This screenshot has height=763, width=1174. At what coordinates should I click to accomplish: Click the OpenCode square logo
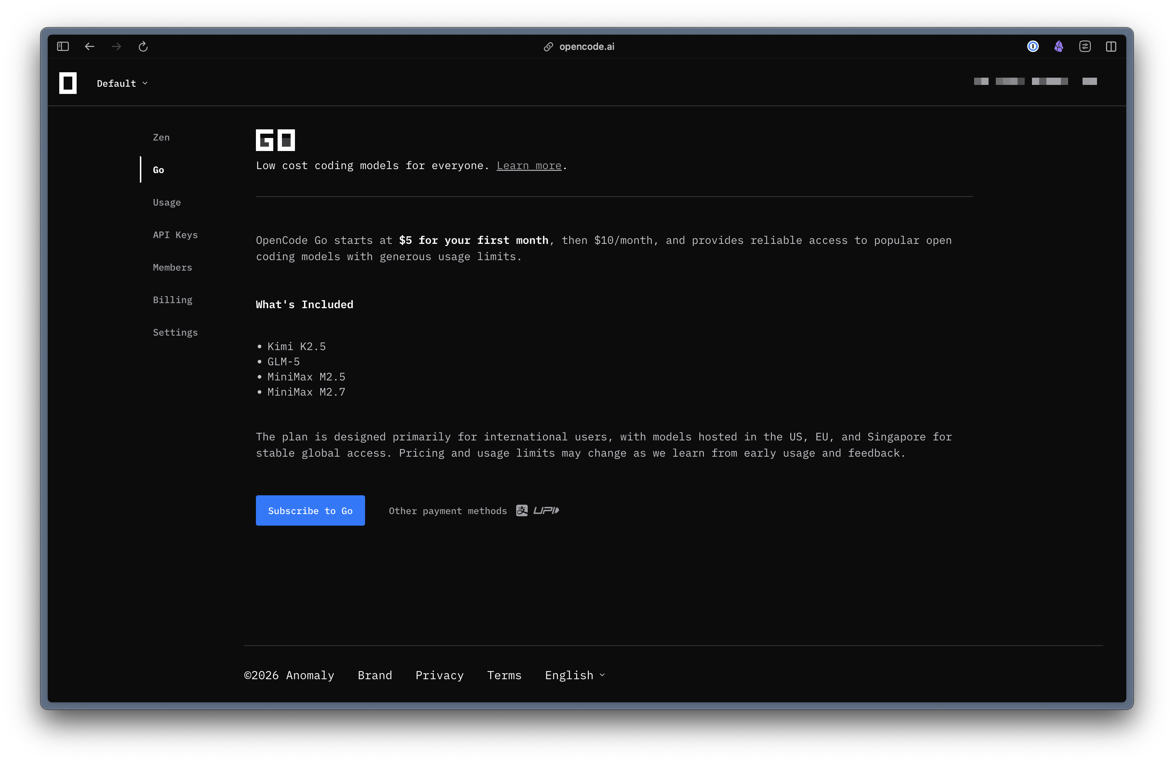click(68, 83)
